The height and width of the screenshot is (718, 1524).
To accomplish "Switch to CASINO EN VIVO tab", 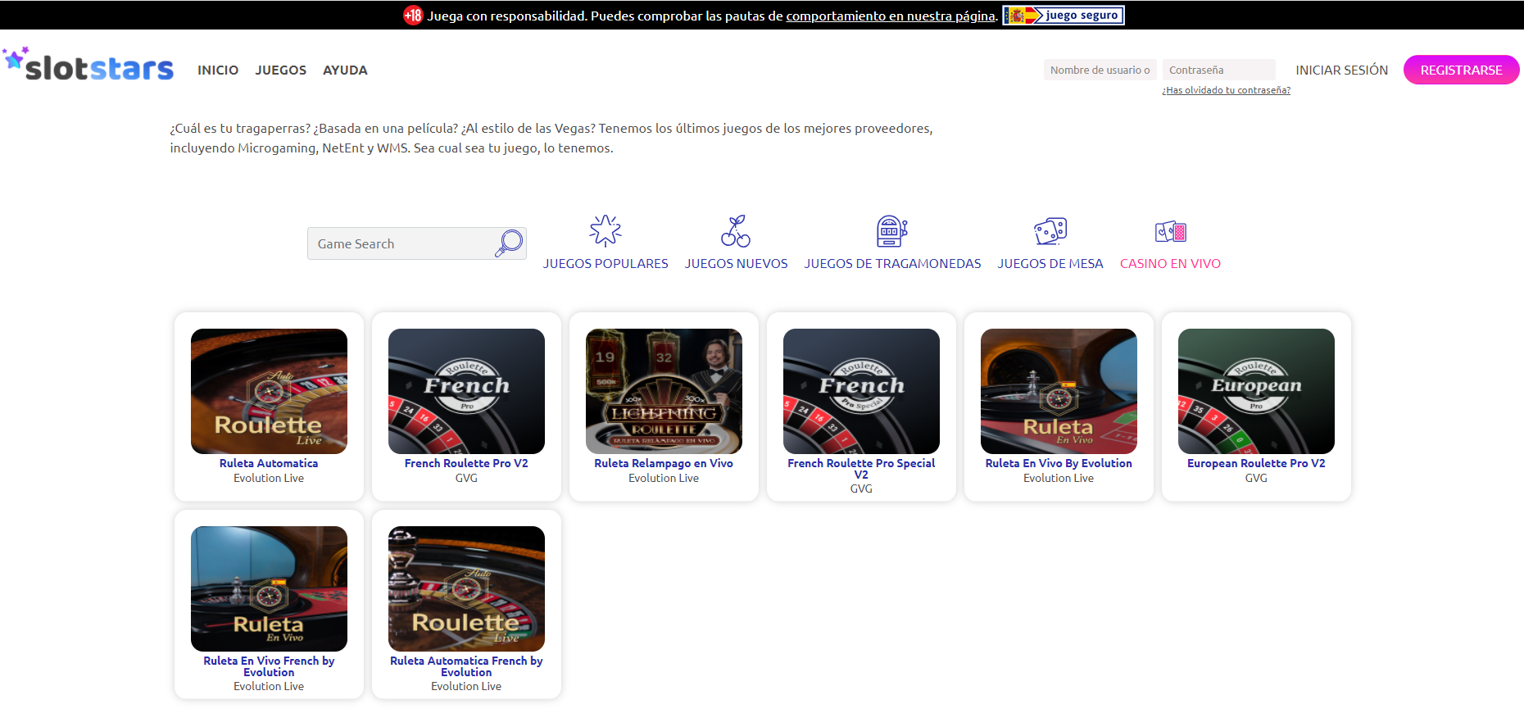I will 1170,263.
